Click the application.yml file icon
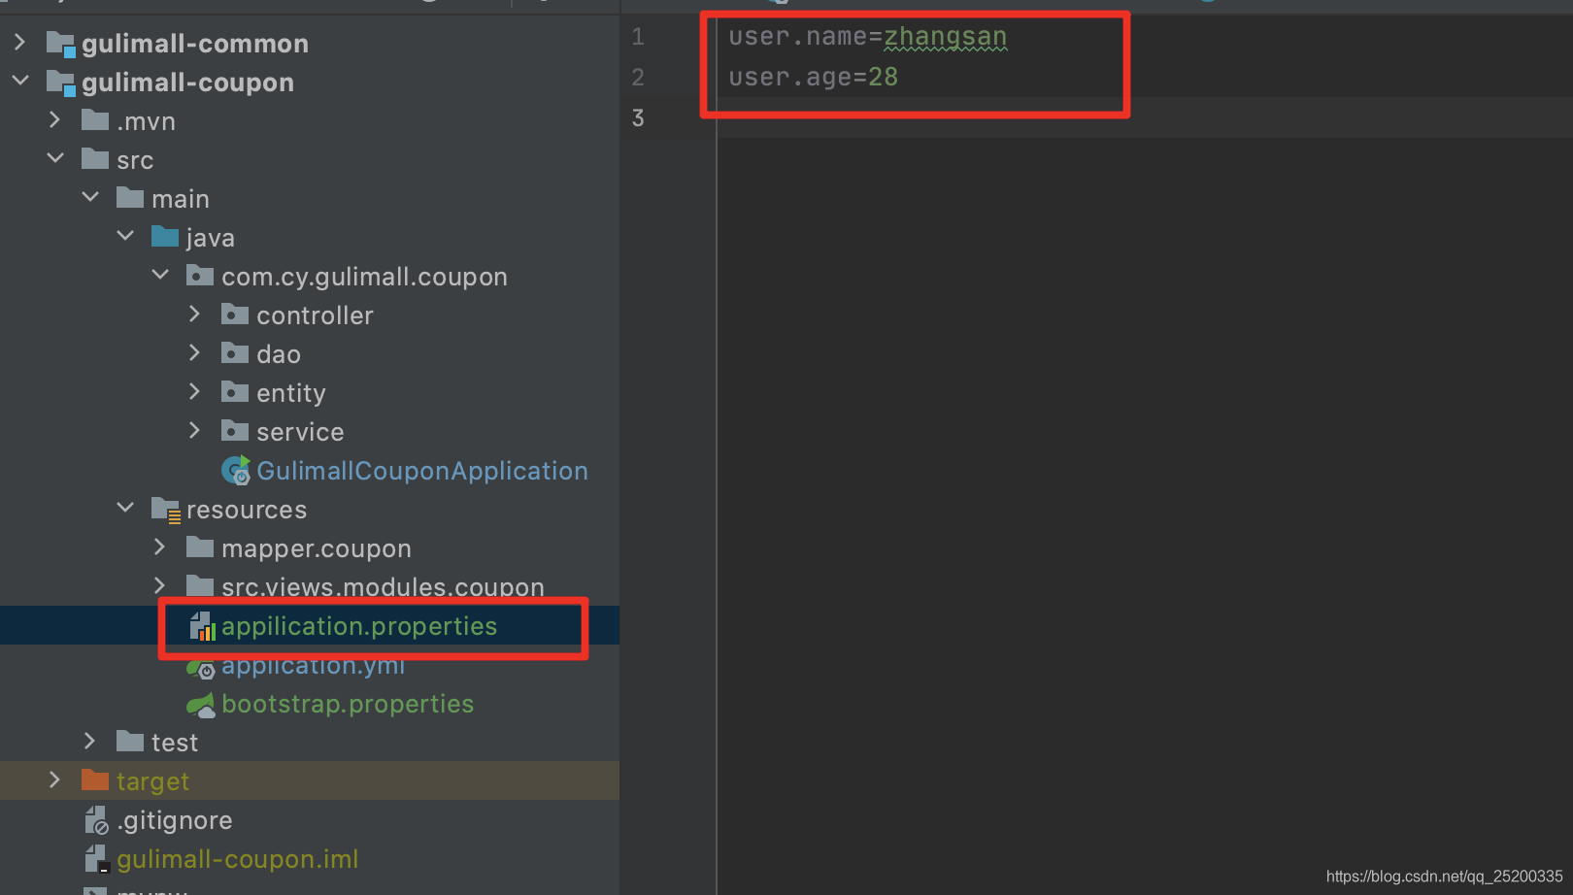This screenshot has height=895, width=1573. [x=201, y=669]
